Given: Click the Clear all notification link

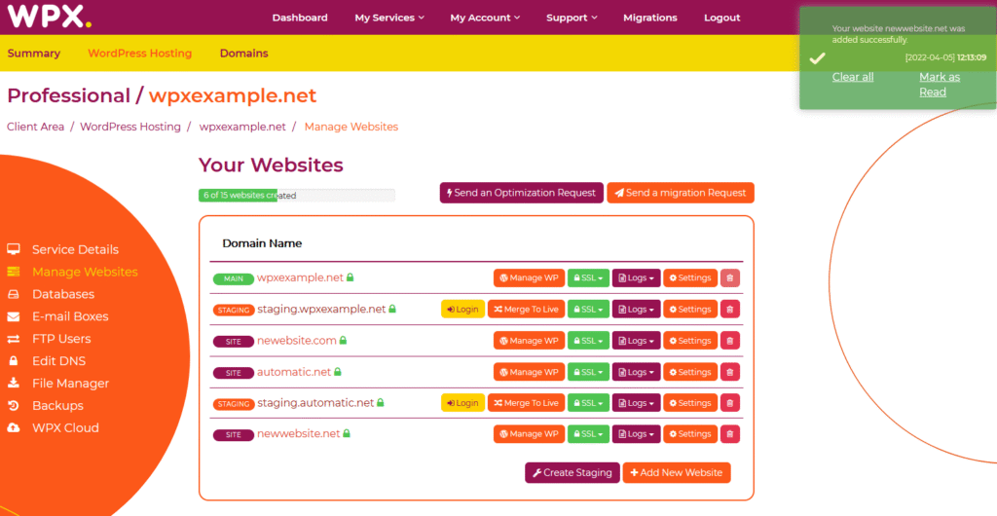Looking at the screenshot, I should tap(852, 77).
